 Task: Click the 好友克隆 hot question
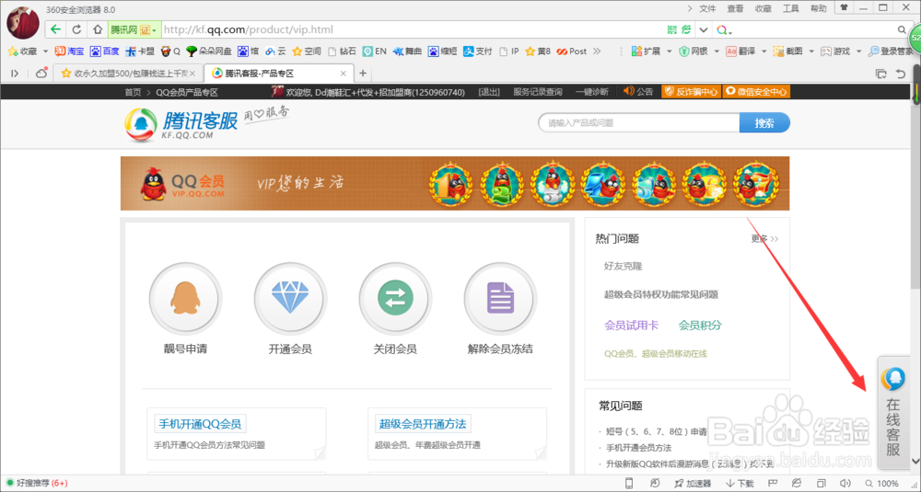tap(624, 266)
